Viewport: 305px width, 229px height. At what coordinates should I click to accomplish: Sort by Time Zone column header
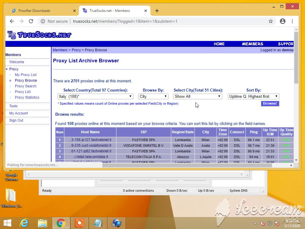point(222,132)
